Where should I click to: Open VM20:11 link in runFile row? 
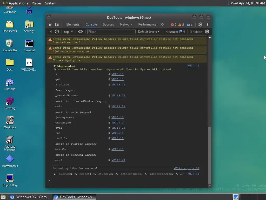point(117,138)
